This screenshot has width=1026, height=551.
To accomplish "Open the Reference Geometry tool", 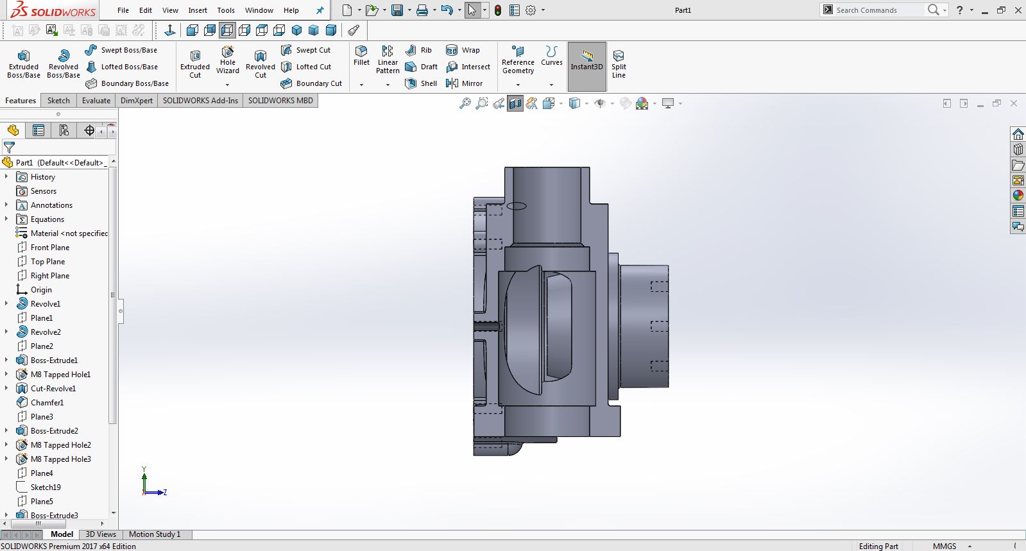I will click(518, 60).
